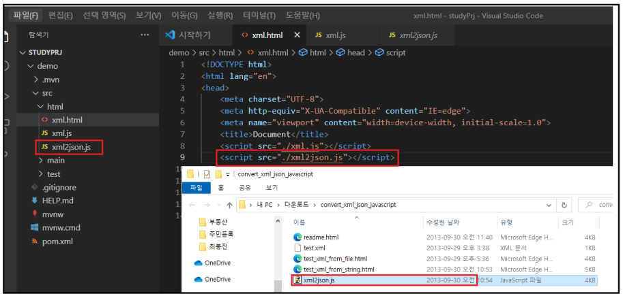This screenshot has width=623, height=298.
Task: Select the 주민등록 folder in navigation pane
Action: [222, 234]
